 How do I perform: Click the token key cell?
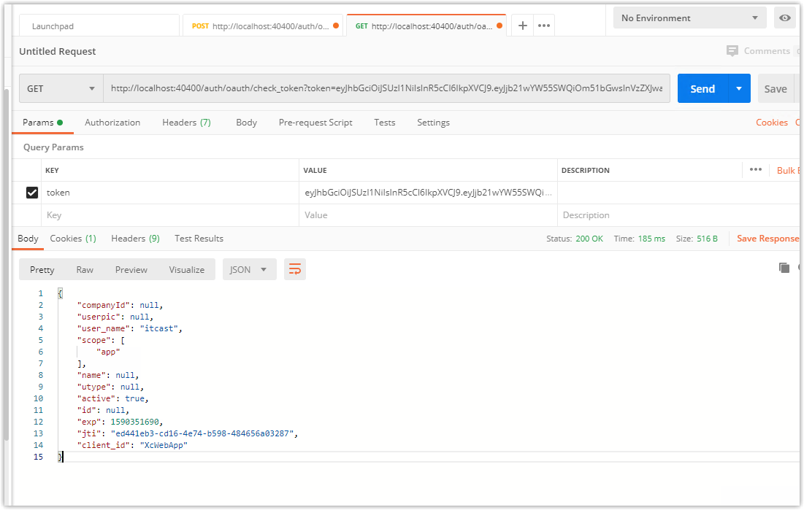(x=170, y=193)
